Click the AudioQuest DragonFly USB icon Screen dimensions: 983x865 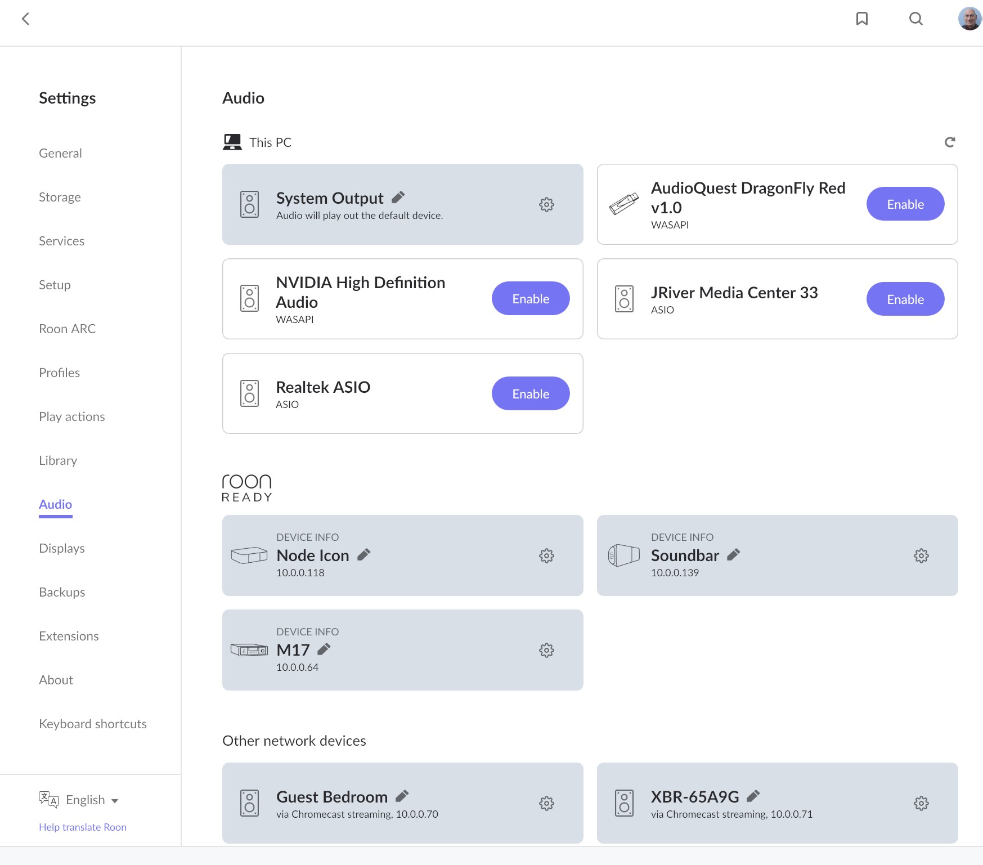click(624, 204)
